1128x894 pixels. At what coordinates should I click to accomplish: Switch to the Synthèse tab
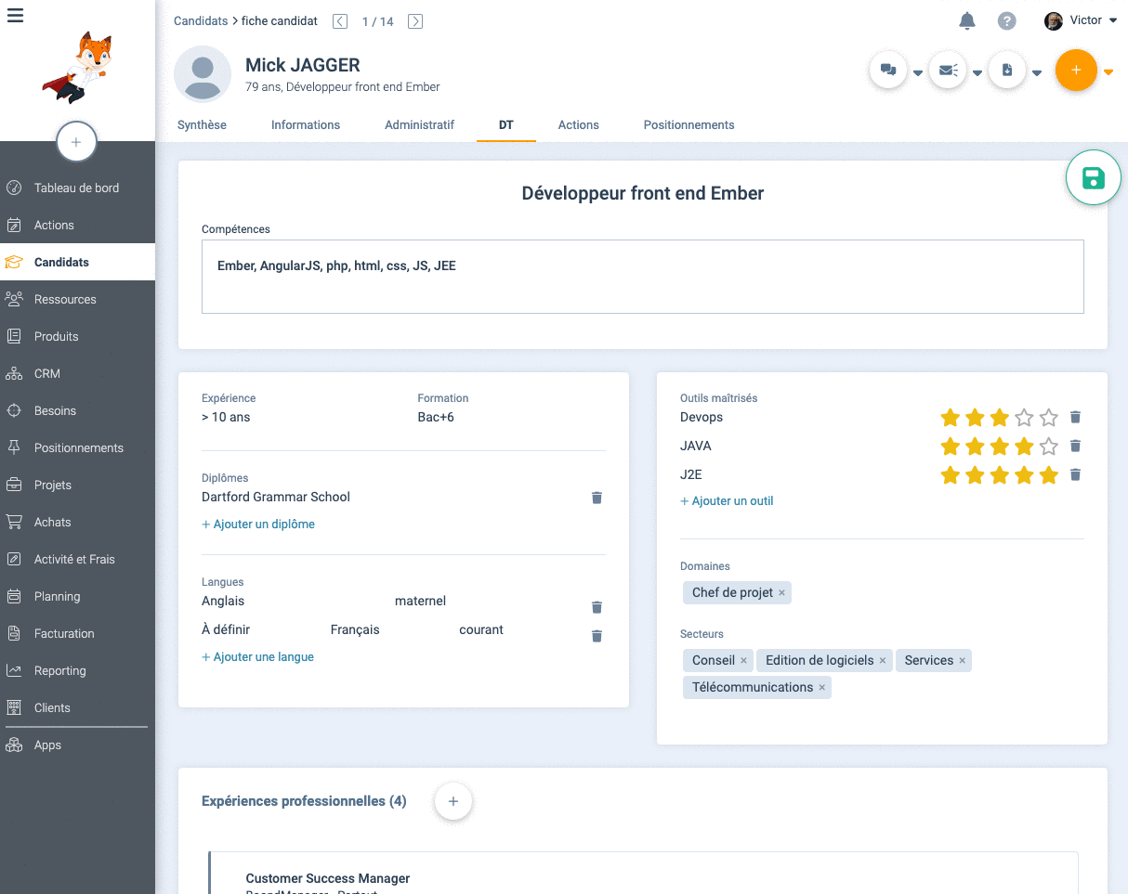tap(202, 124)
